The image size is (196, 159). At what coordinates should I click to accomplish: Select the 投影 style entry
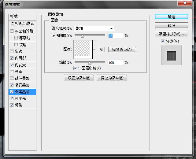point(19,105)
